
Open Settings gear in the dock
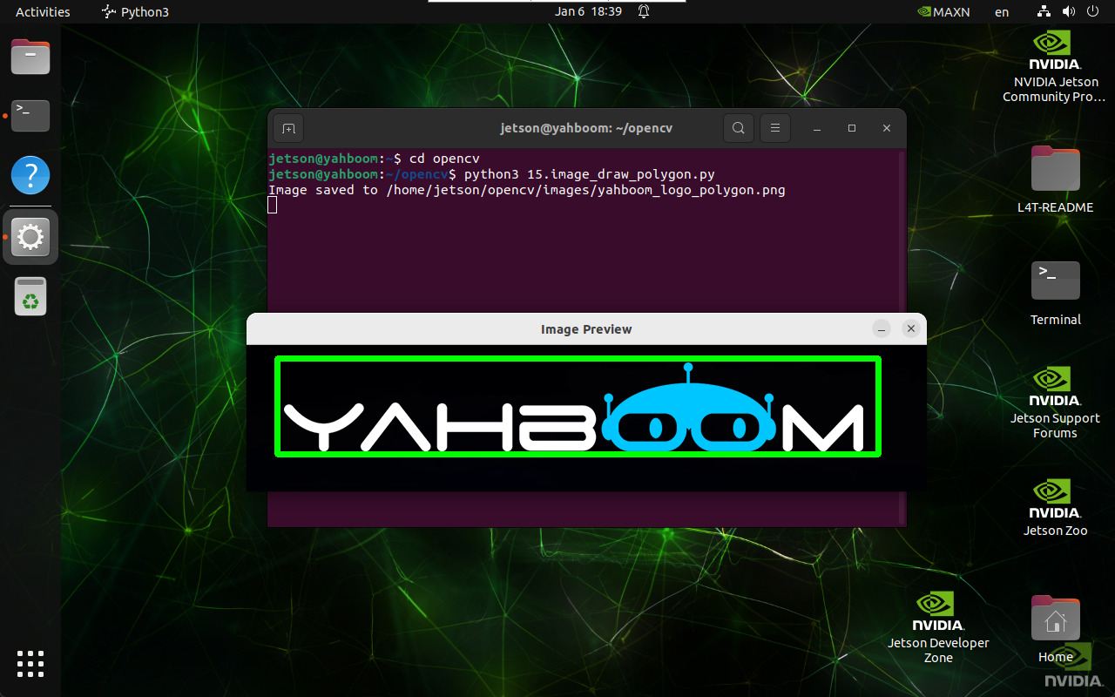[30, 237]
